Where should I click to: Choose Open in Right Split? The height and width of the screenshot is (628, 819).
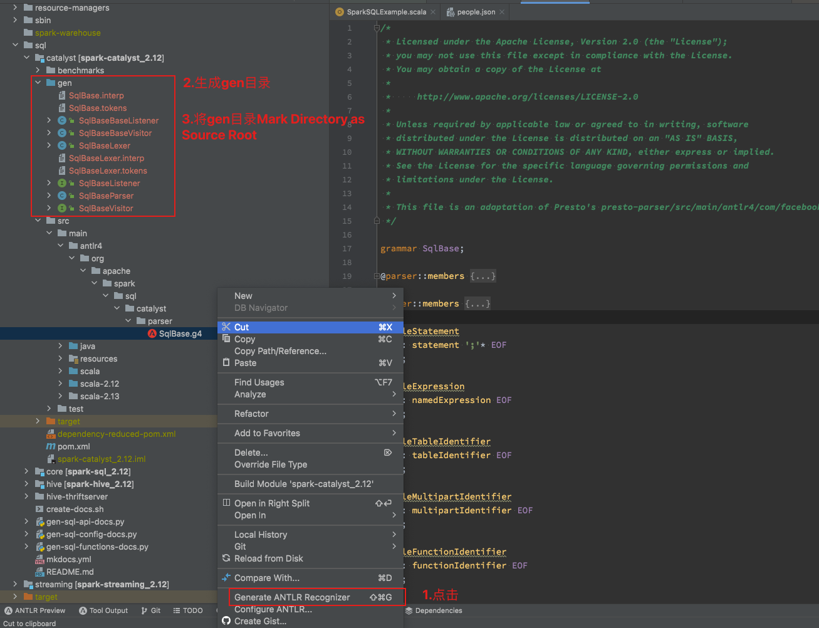310,503
